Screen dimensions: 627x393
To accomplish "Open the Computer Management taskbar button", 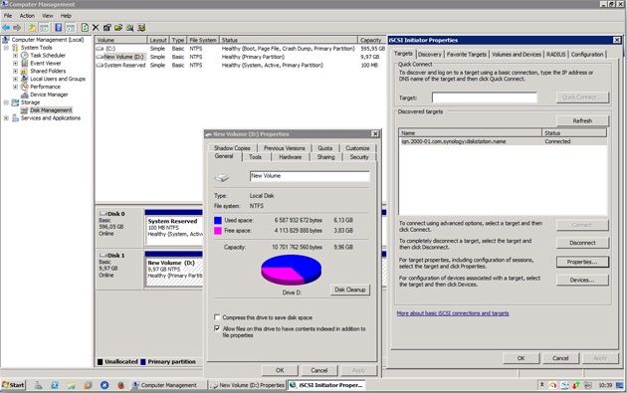I will click(168, 385).
